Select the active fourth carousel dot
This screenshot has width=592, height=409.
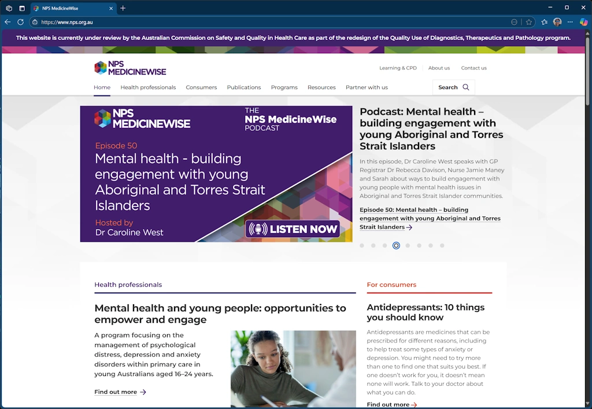click(396, 245)
